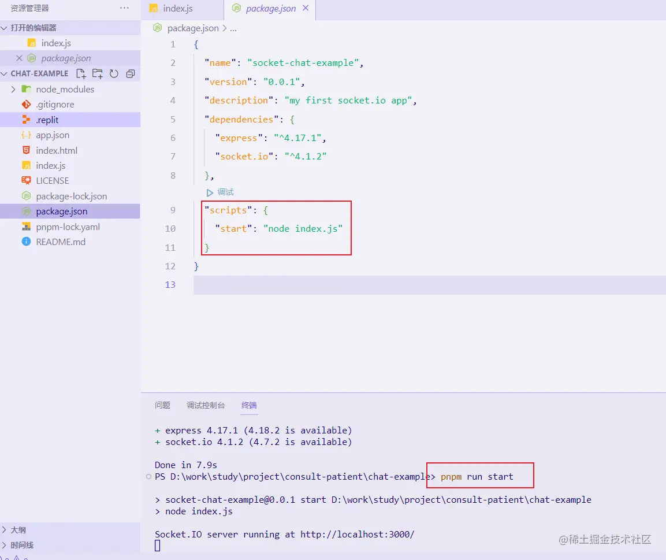Image resolution: width=666 pixels, height=560 pixels.
Task: Click package-lock.json node icon
Action: (26, 196)
